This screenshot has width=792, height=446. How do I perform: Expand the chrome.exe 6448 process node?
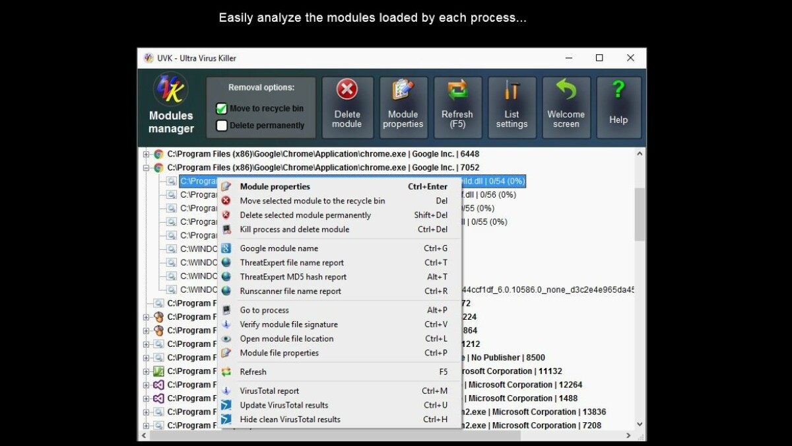coord(147,154)
